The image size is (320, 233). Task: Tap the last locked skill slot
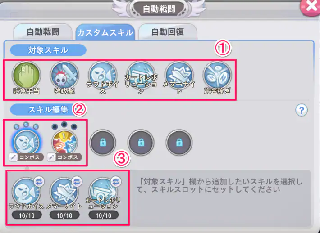[x=179, y=143]
